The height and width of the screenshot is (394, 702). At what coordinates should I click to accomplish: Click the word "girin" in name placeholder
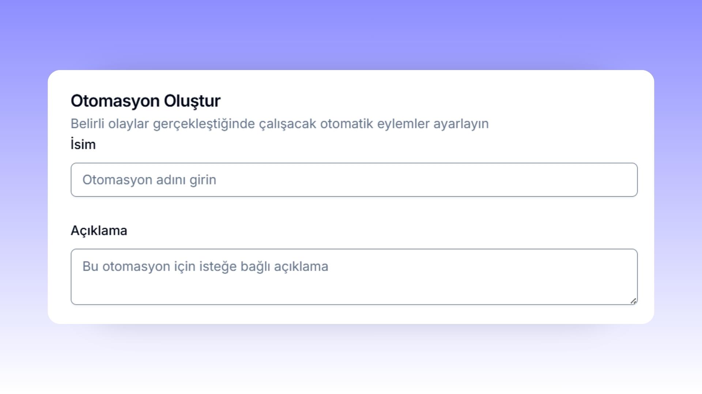tap(203, 180)
